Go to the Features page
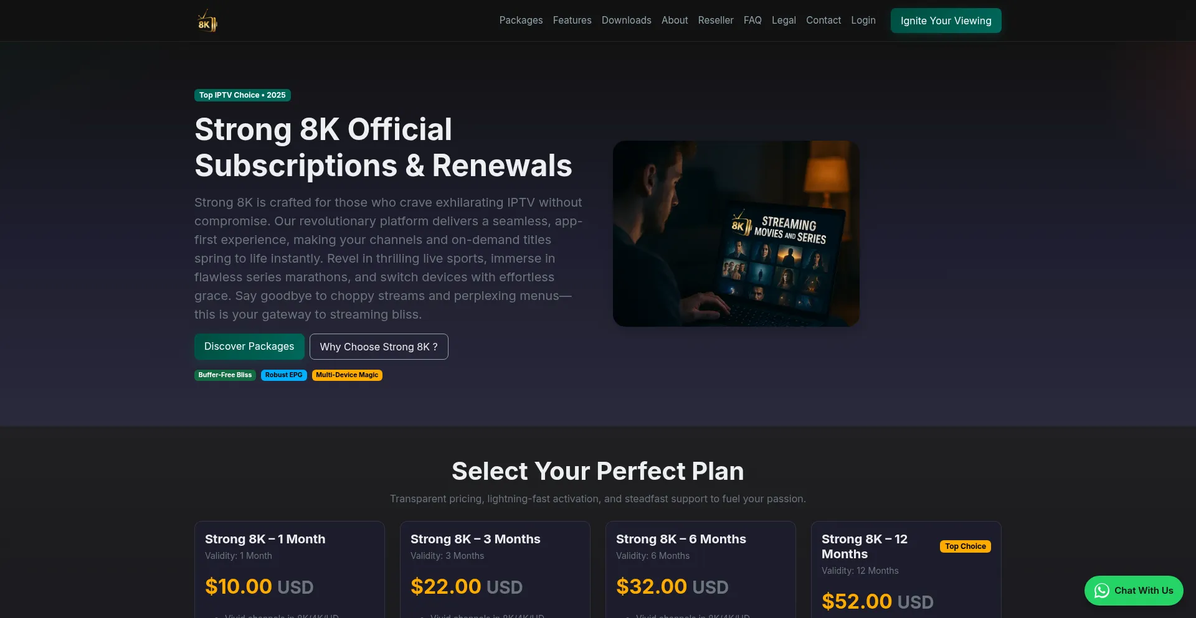Image resolution: width=1196 pixels, height=618 pixels. pos(572,21)
